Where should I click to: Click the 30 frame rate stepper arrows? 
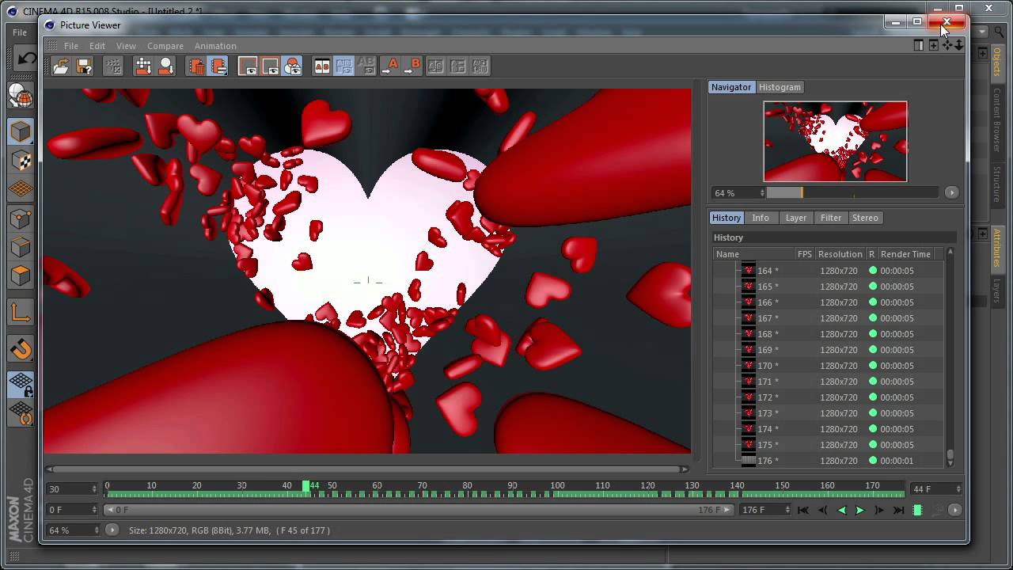94,489
